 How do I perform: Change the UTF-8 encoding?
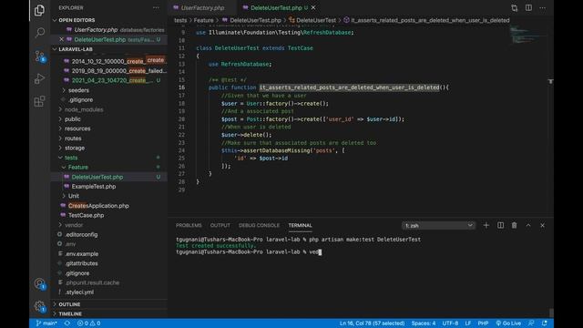coord(450,323)
